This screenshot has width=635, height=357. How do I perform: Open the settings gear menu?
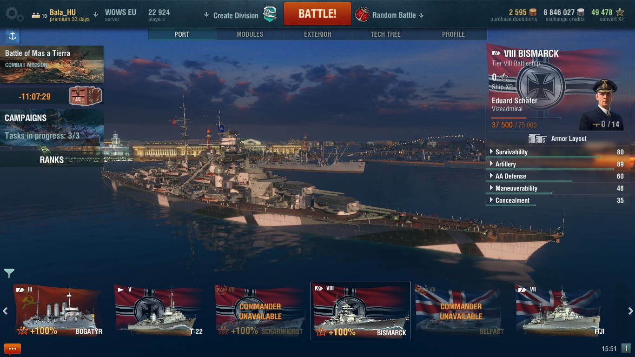click(14, 14)
